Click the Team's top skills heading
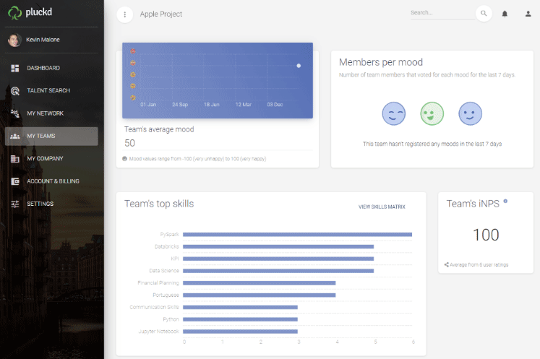The image size is (540, 359). (x=159, y=204)
